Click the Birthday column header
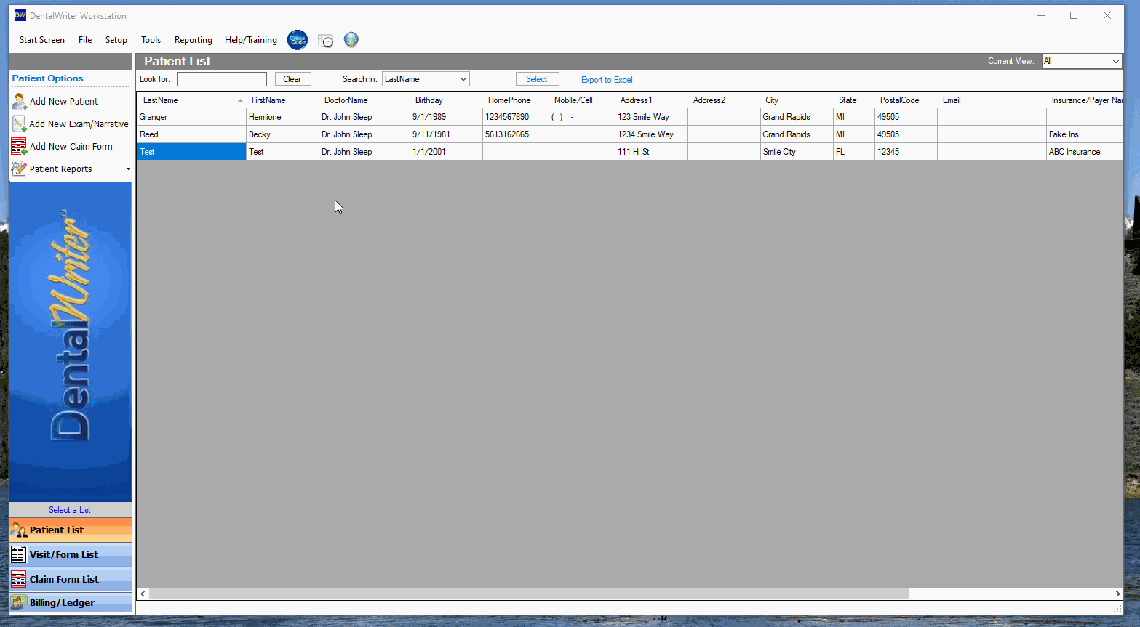 coord(446,100)
